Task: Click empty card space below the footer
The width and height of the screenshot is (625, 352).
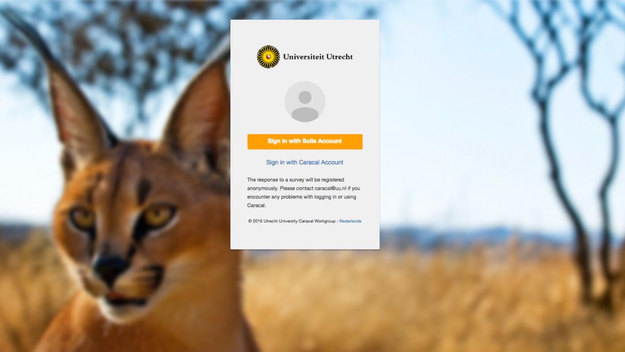Action: 305,237
